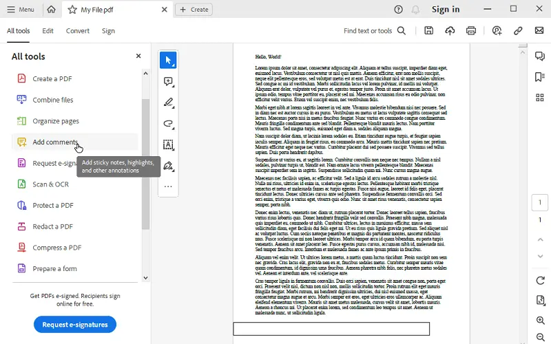
Task: Click the current page number box
Action: pos(540,202)
